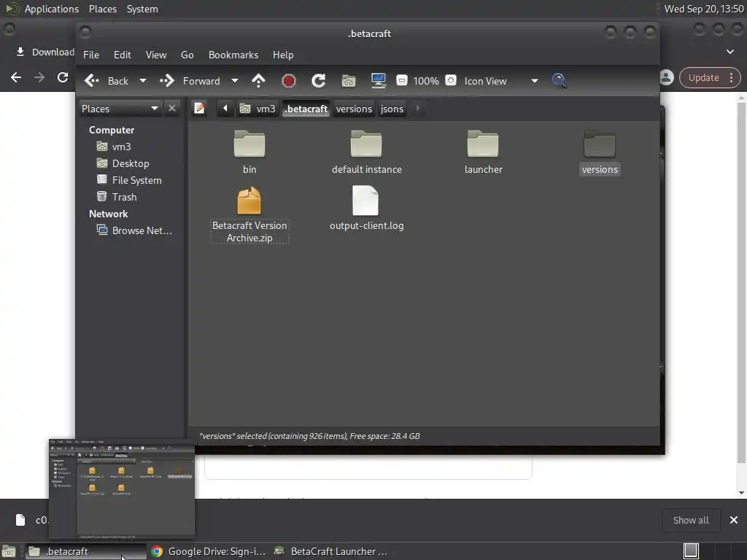Select vm3 in the Places sidebar
Screen dimensions: 747x560
point(115,147)
